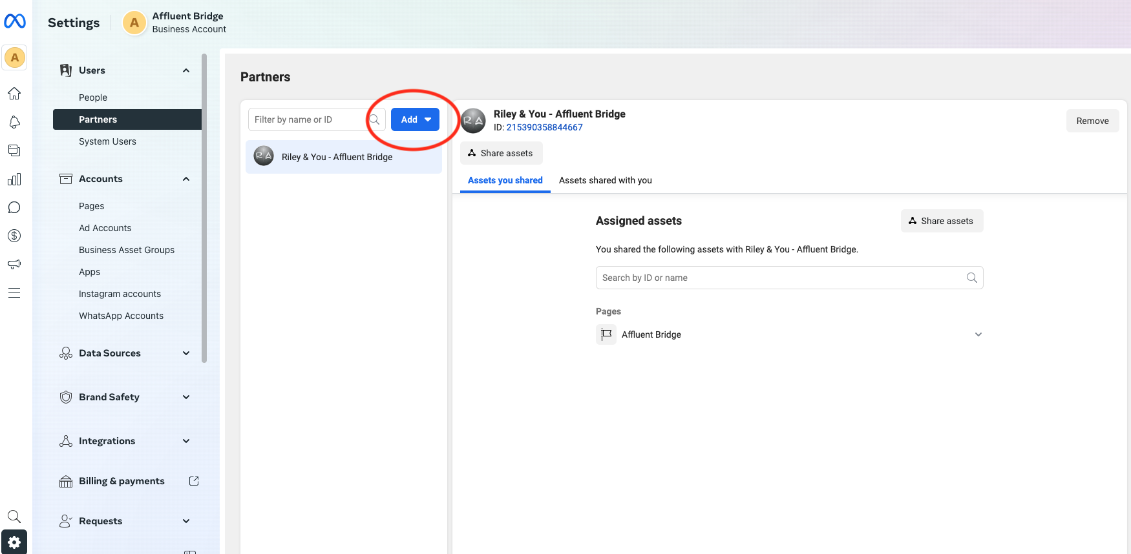Collapse the Users section
Image resolution: width=1131 pixels, height=554 pixels.
click(125, 70)
